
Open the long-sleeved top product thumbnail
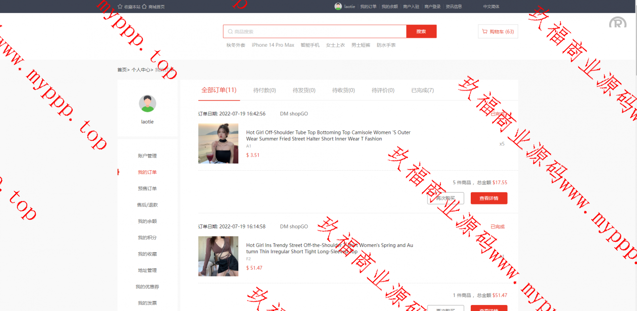coord(218,256)
